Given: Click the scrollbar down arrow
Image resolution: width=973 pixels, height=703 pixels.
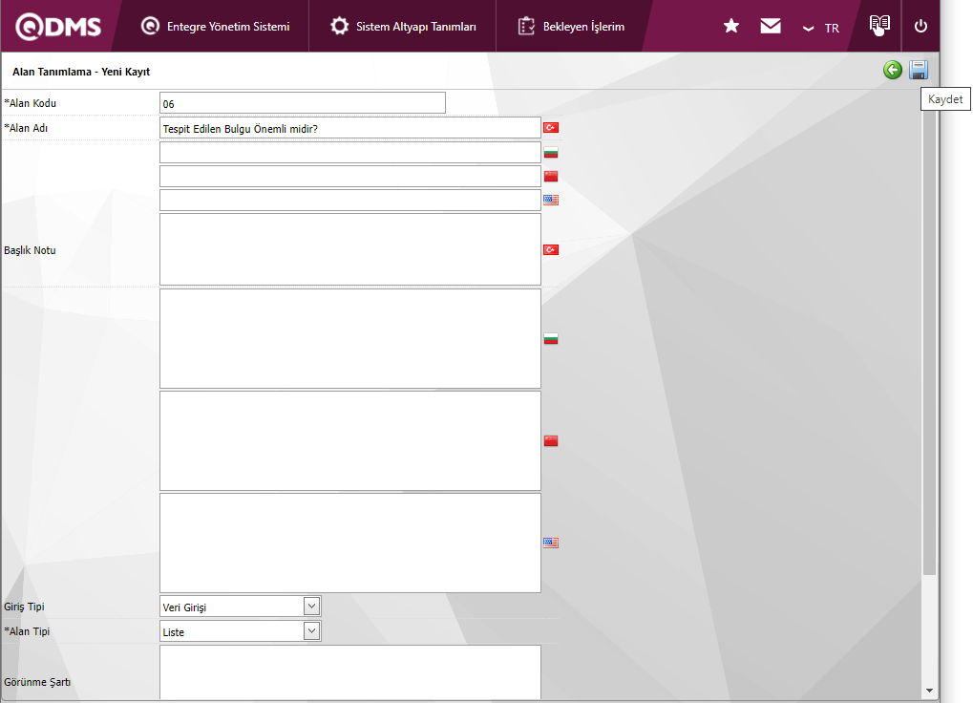Looking at the screenshot, I should point(929,690).
